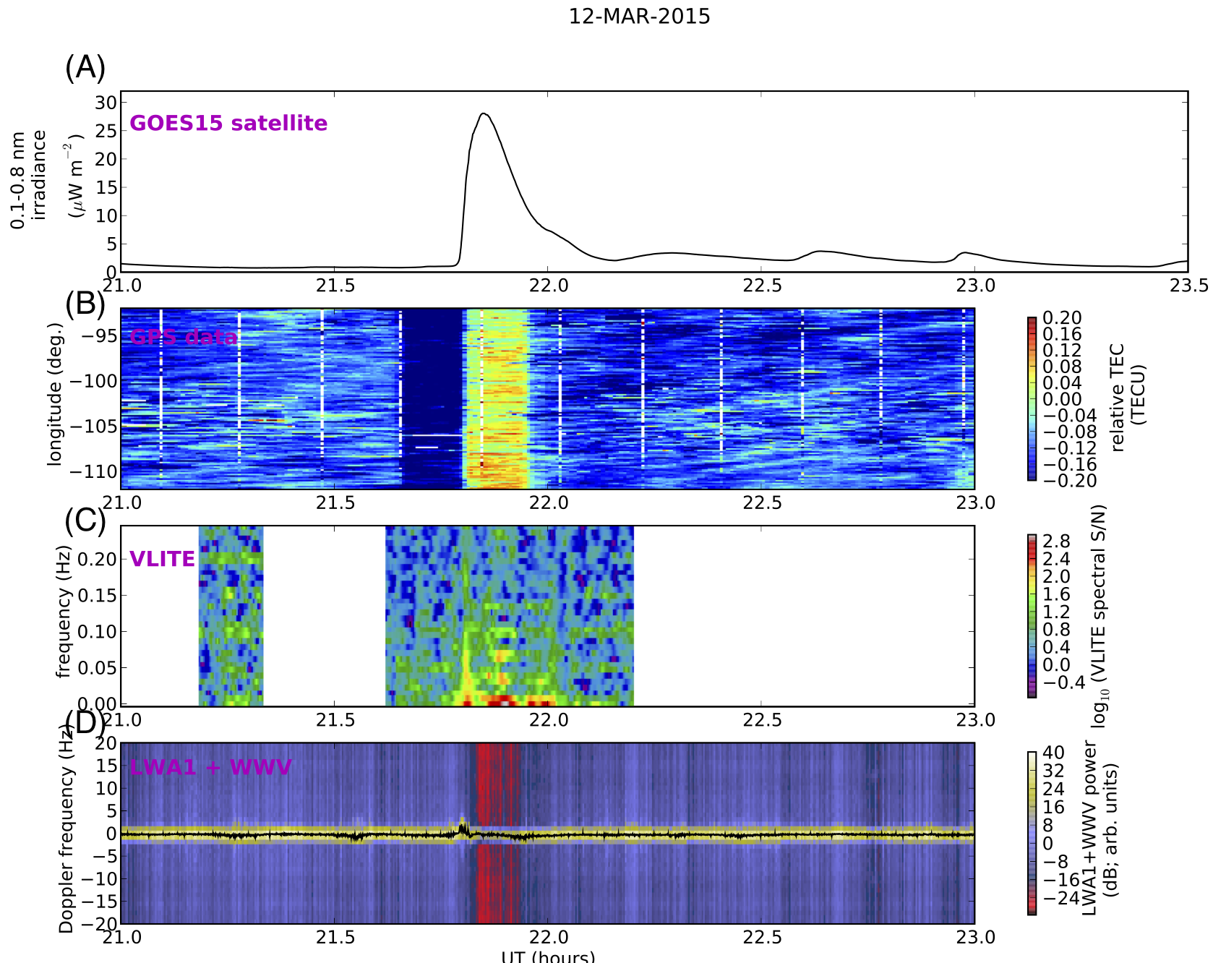This screenshot has width=1213, height=963.
Task: Click the yellow TEC enhancement band in panel B
Action: coord(497,398)
